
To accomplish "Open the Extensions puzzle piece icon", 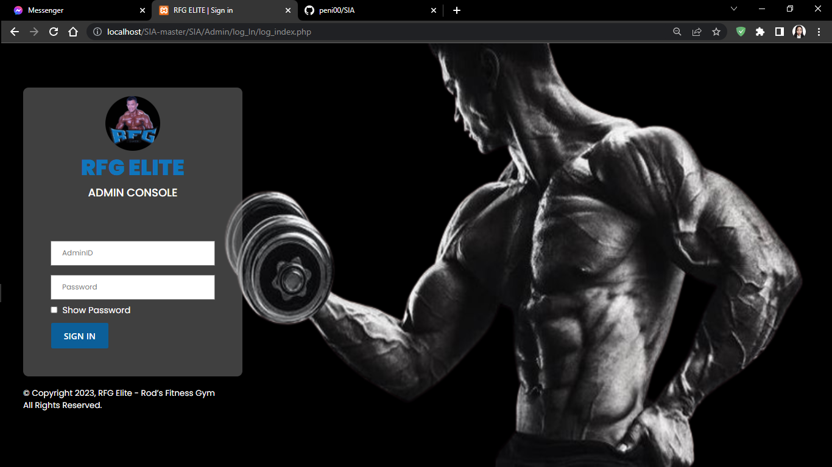I will (x=760, y=32).
